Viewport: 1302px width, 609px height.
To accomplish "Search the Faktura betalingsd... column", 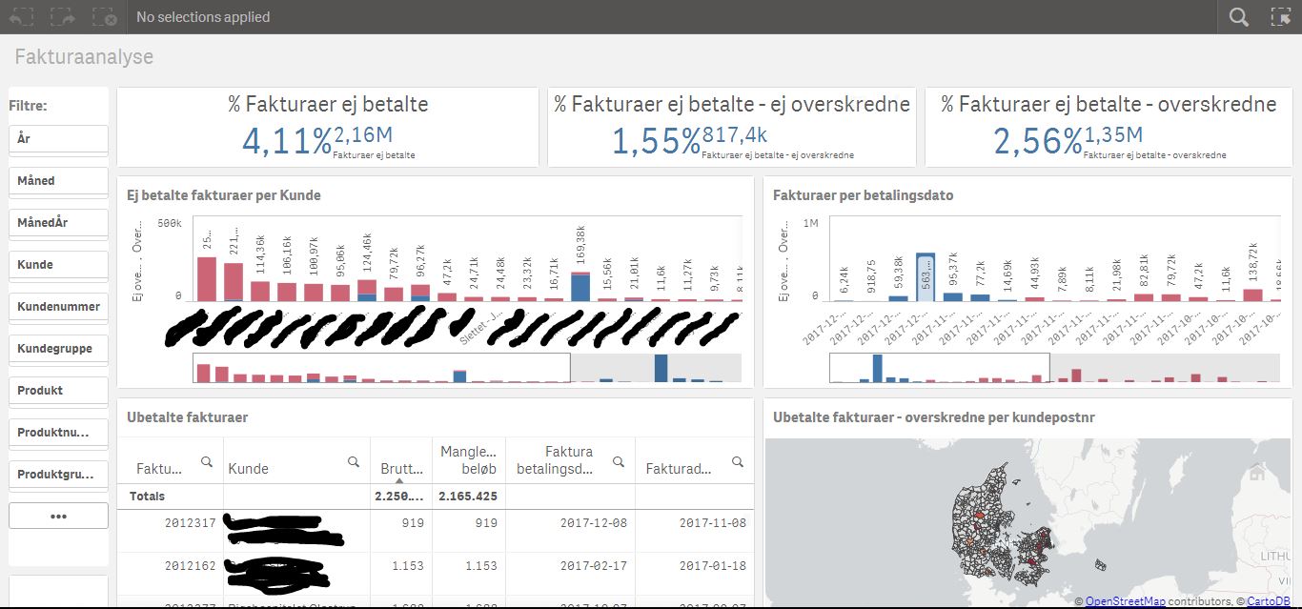I will click(618, 462).
